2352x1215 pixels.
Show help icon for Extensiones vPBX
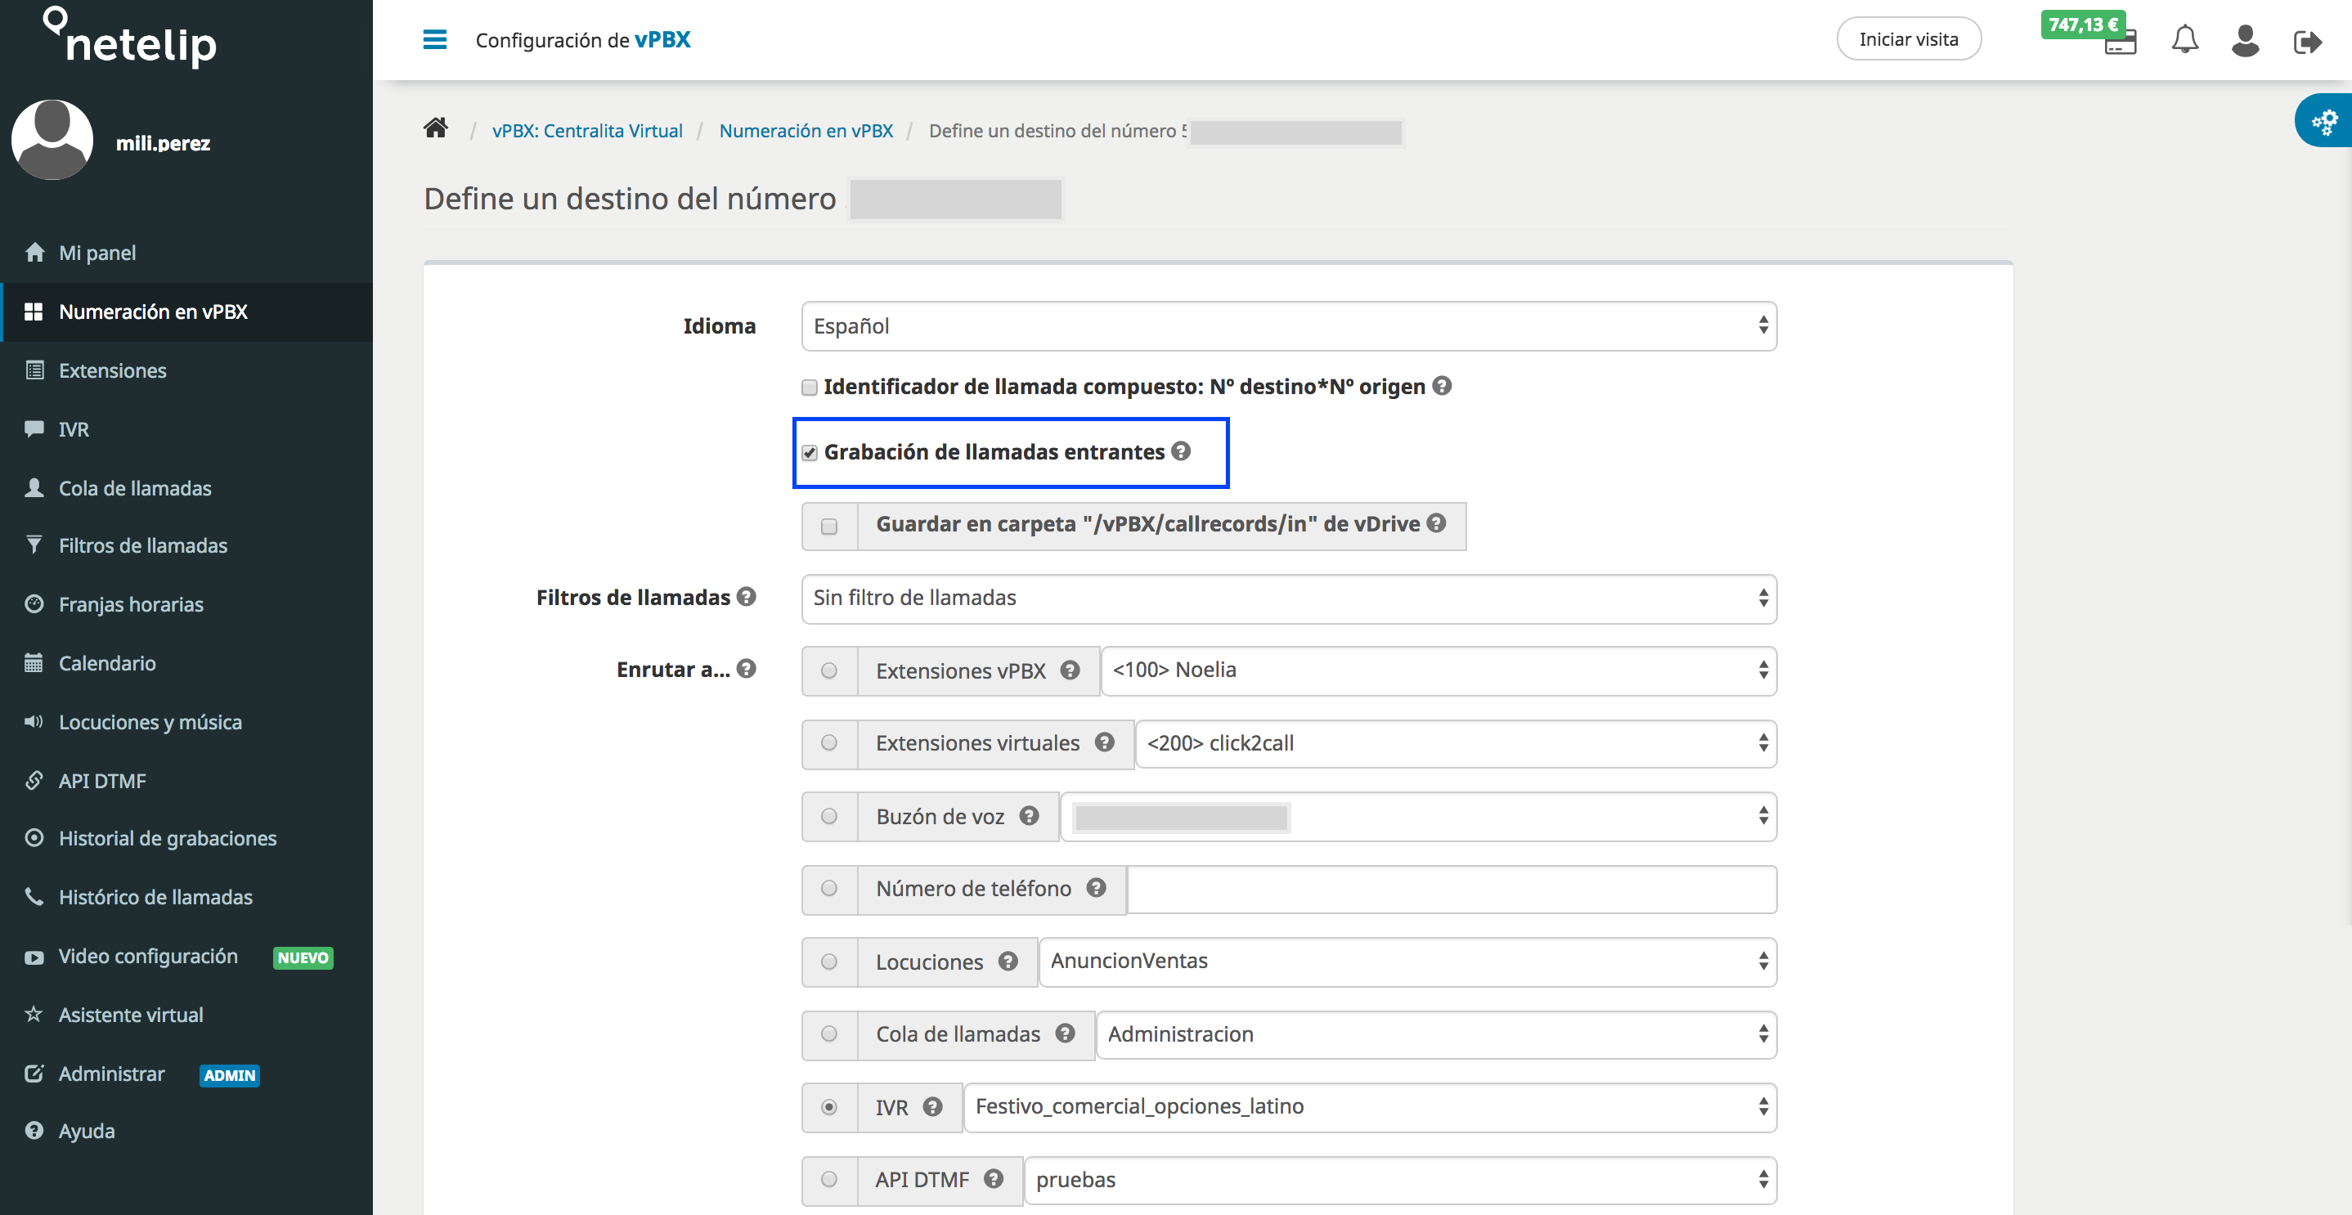click(x=1070, y=670)
